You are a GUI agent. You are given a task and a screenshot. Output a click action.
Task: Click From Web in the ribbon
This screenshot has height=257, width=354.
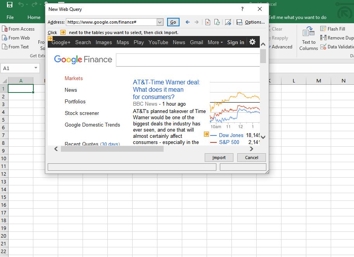click(x=16, y=38)
